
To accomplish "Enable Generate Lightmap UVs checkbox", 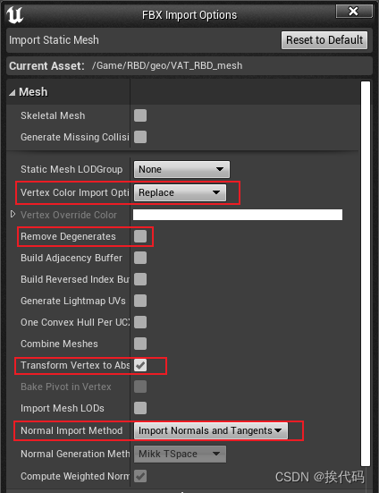I will [x=140, y=301].
